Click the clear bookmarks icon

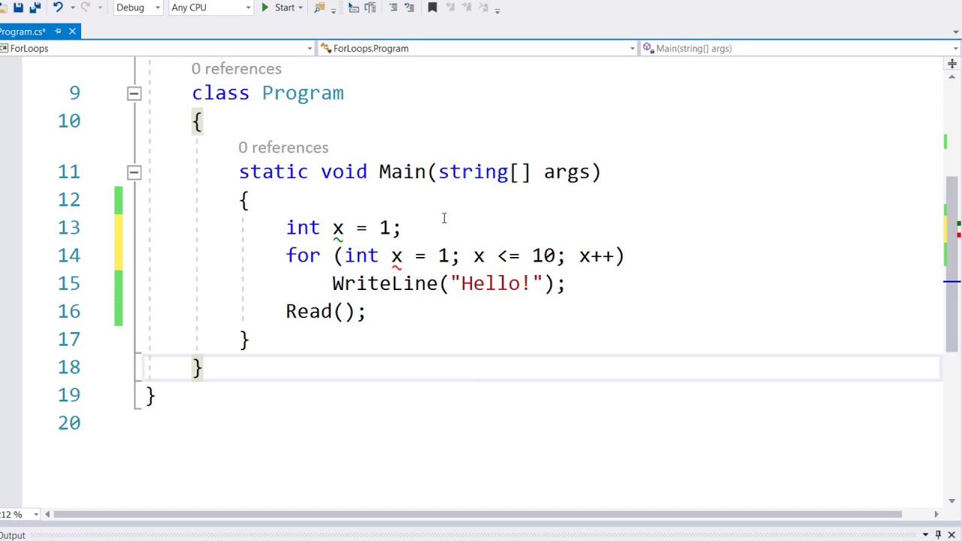(x=483, y=8)
